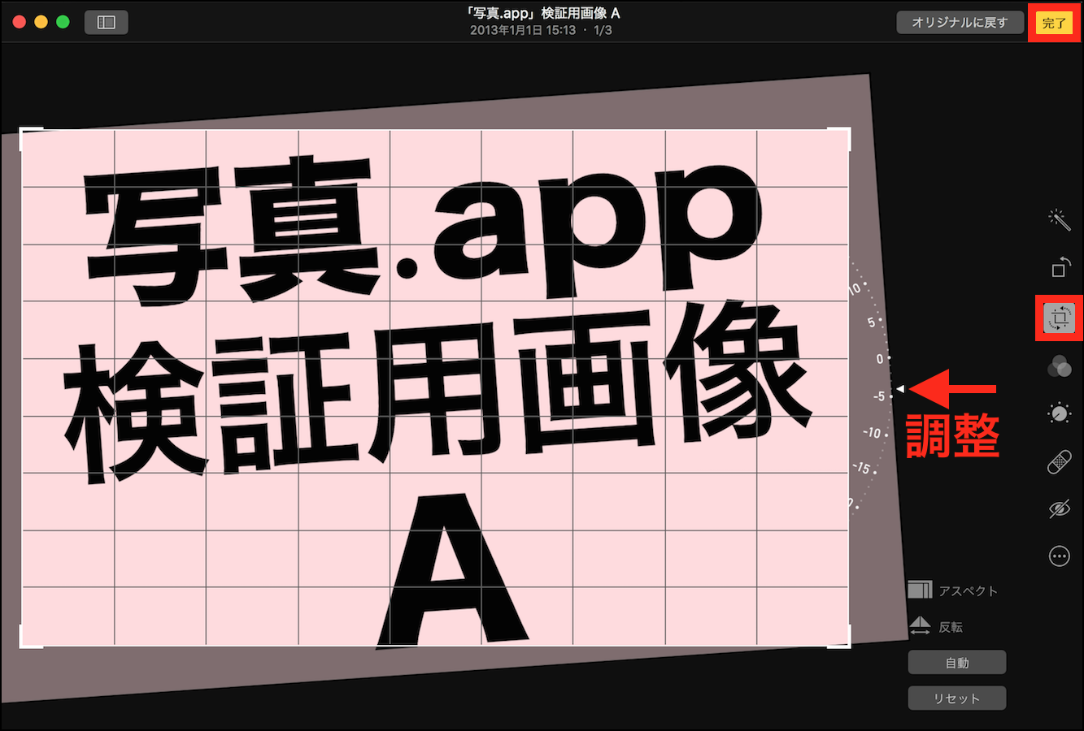This screenshot has width=1084, height=731.
Task: Click the リセット button
Action: click(x=957, y=699)
